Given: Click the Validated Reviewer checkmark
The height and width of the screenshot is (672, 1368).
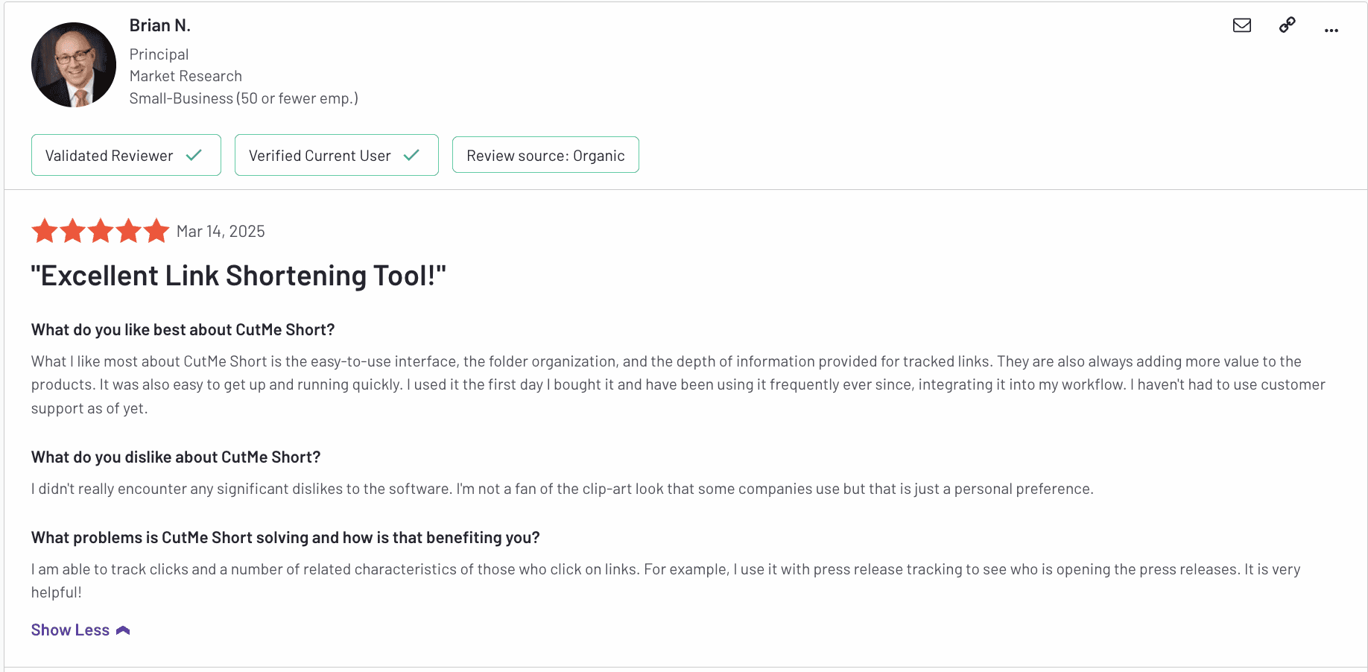Looking at the screenshot, I should pyautogui.click(x=194, y=155).
